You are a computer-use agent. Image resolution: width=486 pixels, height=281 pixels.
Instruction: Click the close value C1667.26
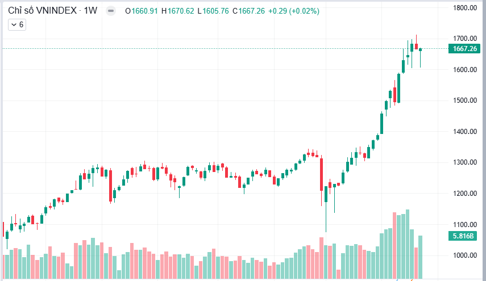pyautogui.click(x=248, y=11)
